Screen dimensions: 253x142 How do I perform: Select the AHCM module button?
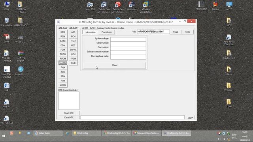[63, 63]
